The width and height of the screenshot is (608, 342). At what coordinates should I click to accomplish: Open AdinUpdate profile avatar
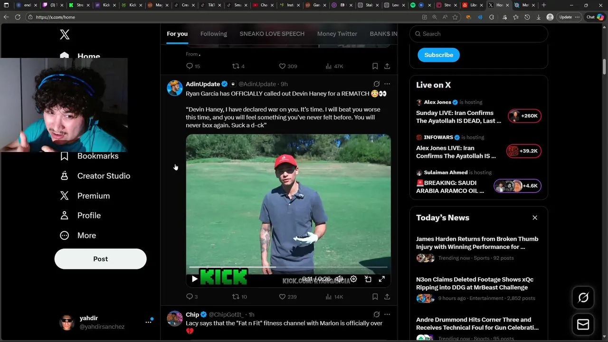[175, 88]
